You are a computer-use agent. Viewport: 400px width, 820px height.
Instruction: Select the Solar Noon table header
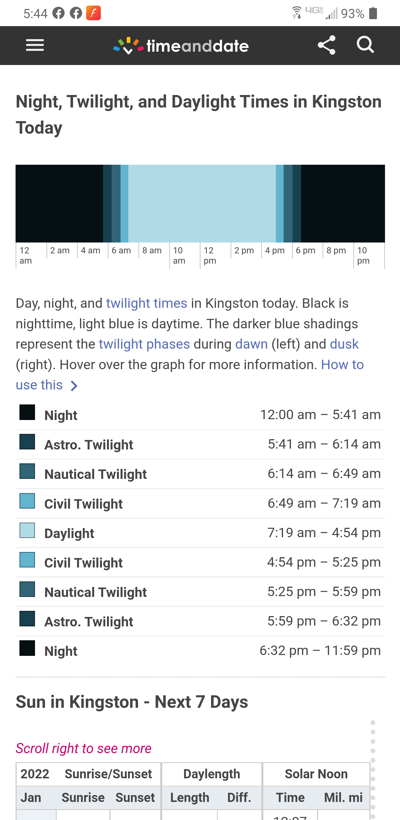(316, 774)
